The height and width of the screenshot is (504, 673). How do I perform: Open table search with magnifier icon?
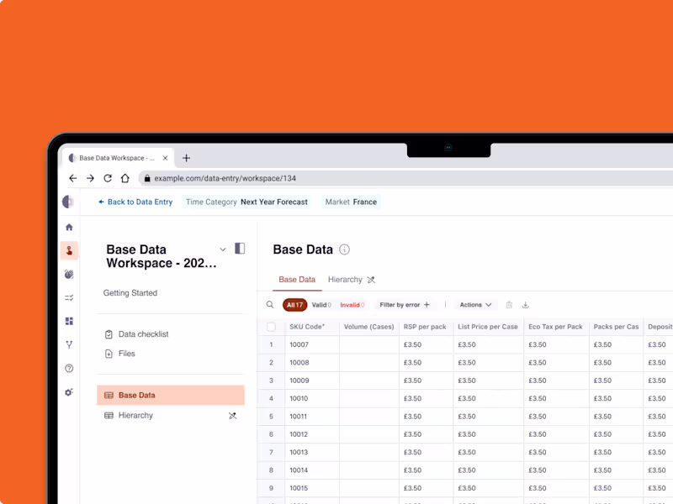(270, 305)
